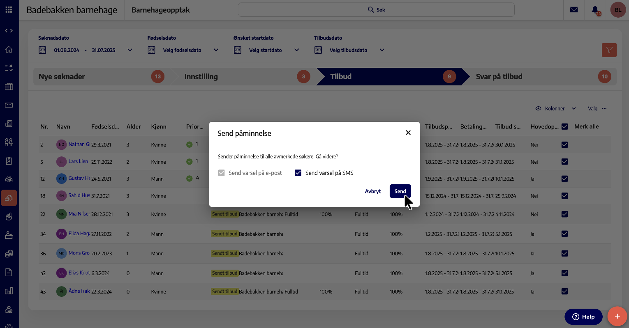Open the Kolonner column selector dropdown
629x328 pixels.
pos(555,108)
